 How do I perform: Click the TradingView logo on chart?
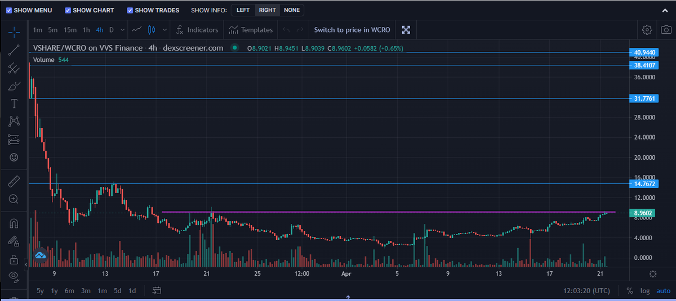coord(40,255)
